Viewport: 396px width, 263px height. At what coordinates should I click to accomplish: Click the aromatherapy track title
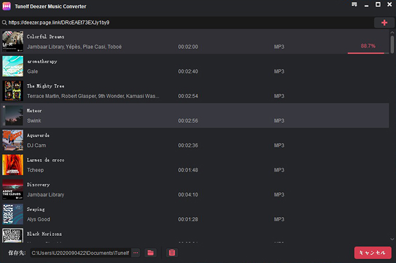coord(42,62)
